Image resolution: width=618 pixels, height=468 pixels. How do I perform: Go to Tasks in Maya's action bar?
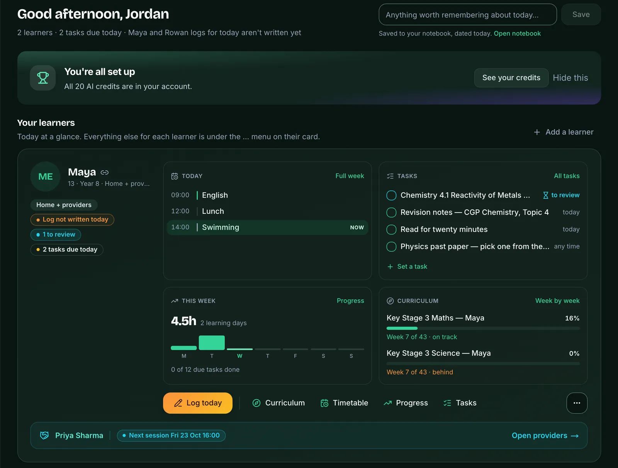tap(460, 403)
